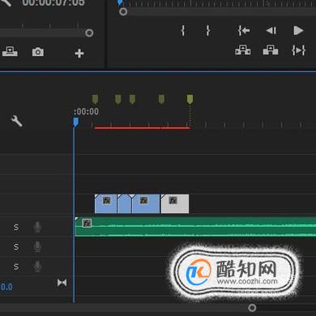Viewport: 316px width, 316px height.
Task: Export a frame with the camera icon
Action: click(38, 52)
